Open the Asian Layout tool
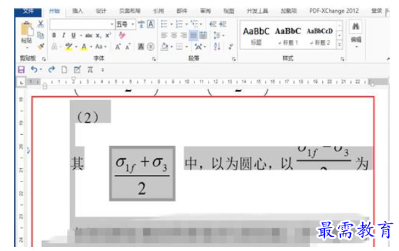Screen dimensions: 399x251 point(198,47)
